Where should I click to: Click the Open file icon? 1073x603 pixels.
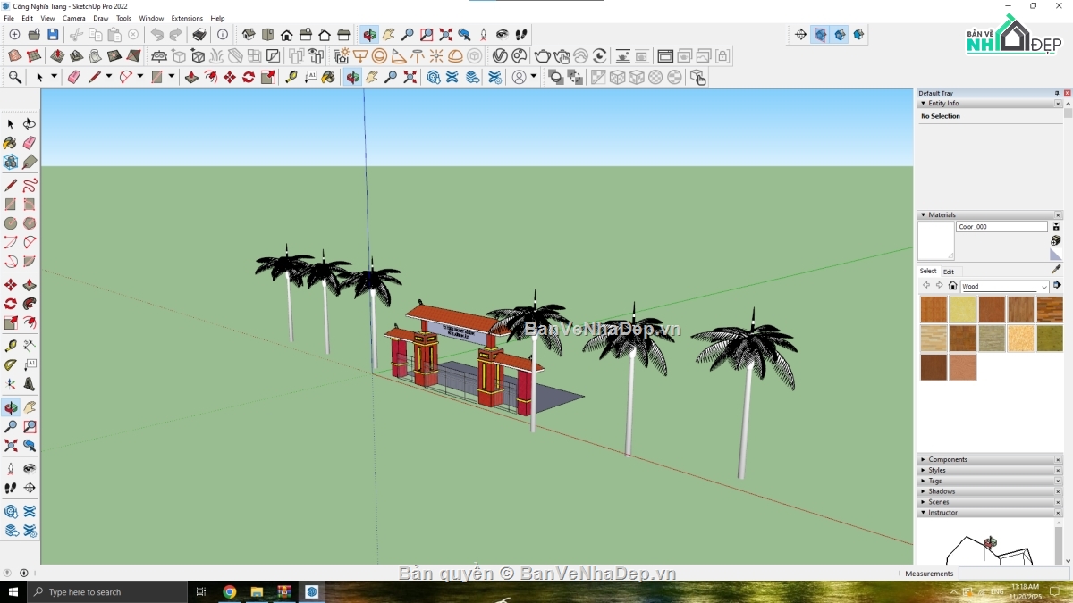(x=34, y=35)
